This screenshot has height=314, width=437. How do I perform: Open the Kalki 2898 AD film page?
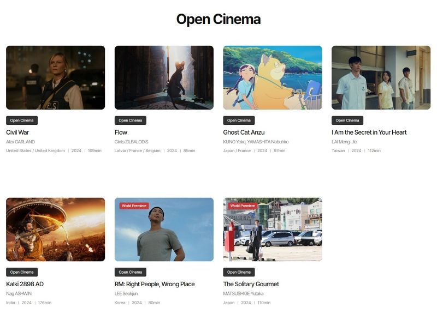(x=24, y=283)
